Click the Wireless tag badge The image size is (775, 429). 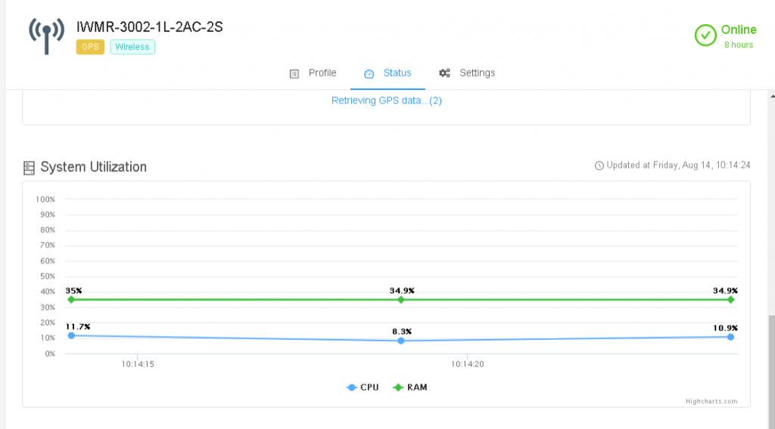132,47
